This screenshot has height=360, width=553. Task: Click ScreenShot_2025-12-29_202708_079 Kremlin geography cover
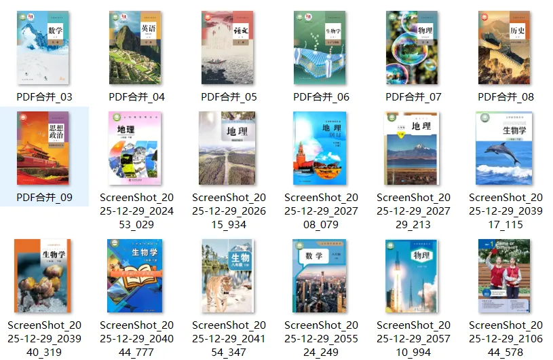point(320,148)
